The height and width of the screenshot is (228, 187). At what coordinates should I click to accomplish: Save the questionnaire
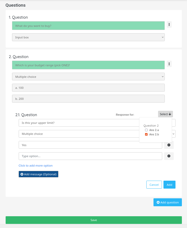94,220
